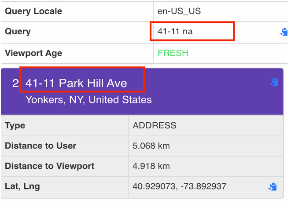Viewport: 291px width, 204px height.
Task: Click the Distance to Viewport label
Action: point(49,166)
